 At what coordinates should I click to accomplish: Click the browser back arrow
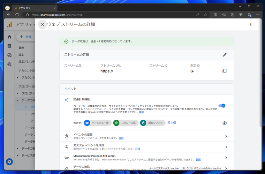click(8, 15)
